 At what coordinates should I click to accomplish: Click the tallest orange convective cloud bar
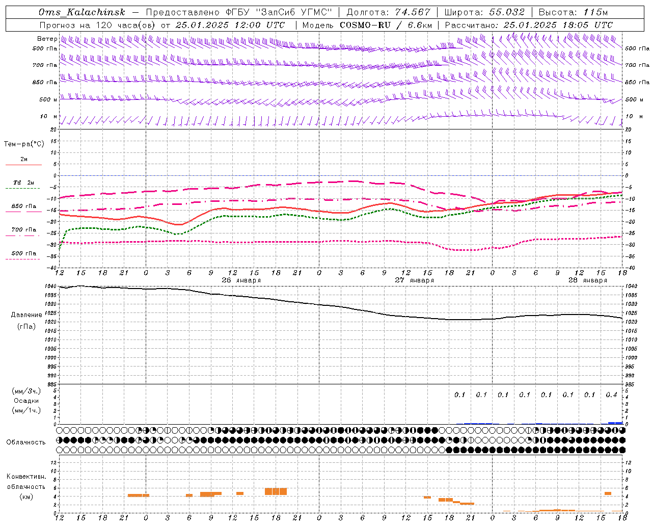(276, 491)
